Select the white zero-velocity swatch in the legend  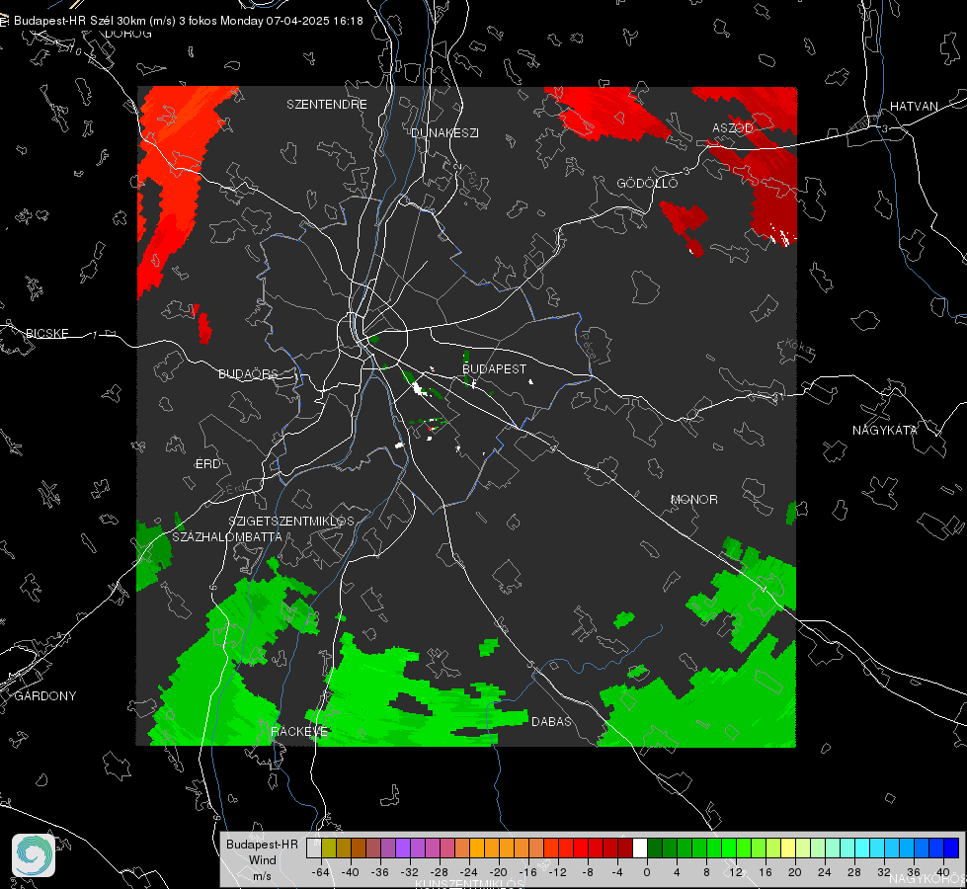click(640, 848)
